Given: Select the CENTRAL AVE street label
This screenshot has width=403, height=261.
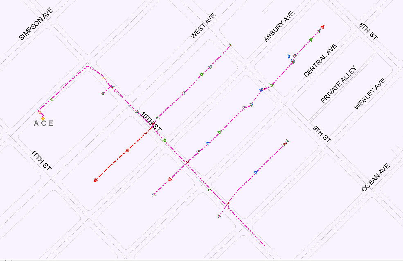Looking at the screenshot, I should click(x=320, y=60).
